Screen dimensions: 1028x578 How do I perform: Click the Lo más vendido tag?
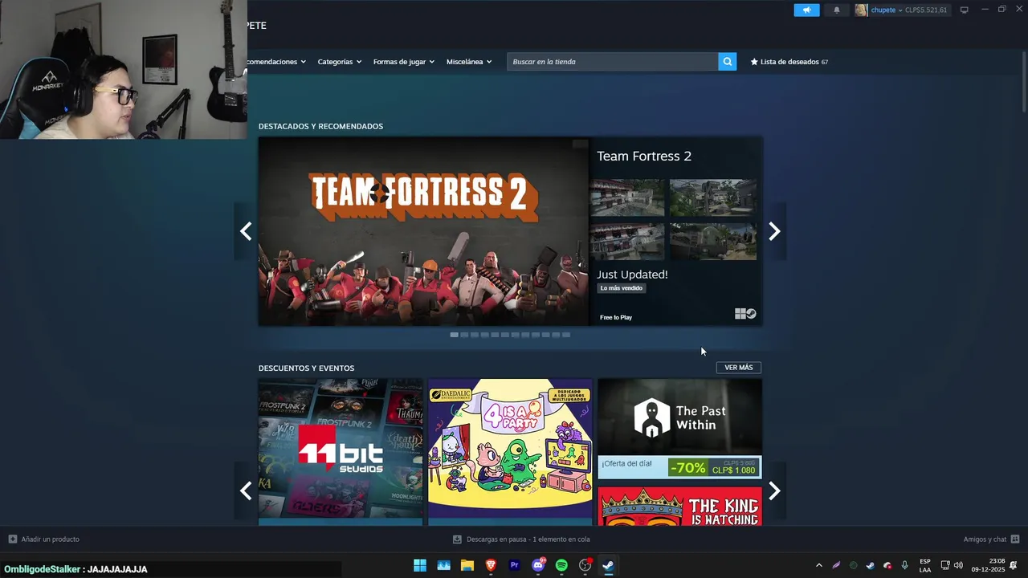click(622, 288)
